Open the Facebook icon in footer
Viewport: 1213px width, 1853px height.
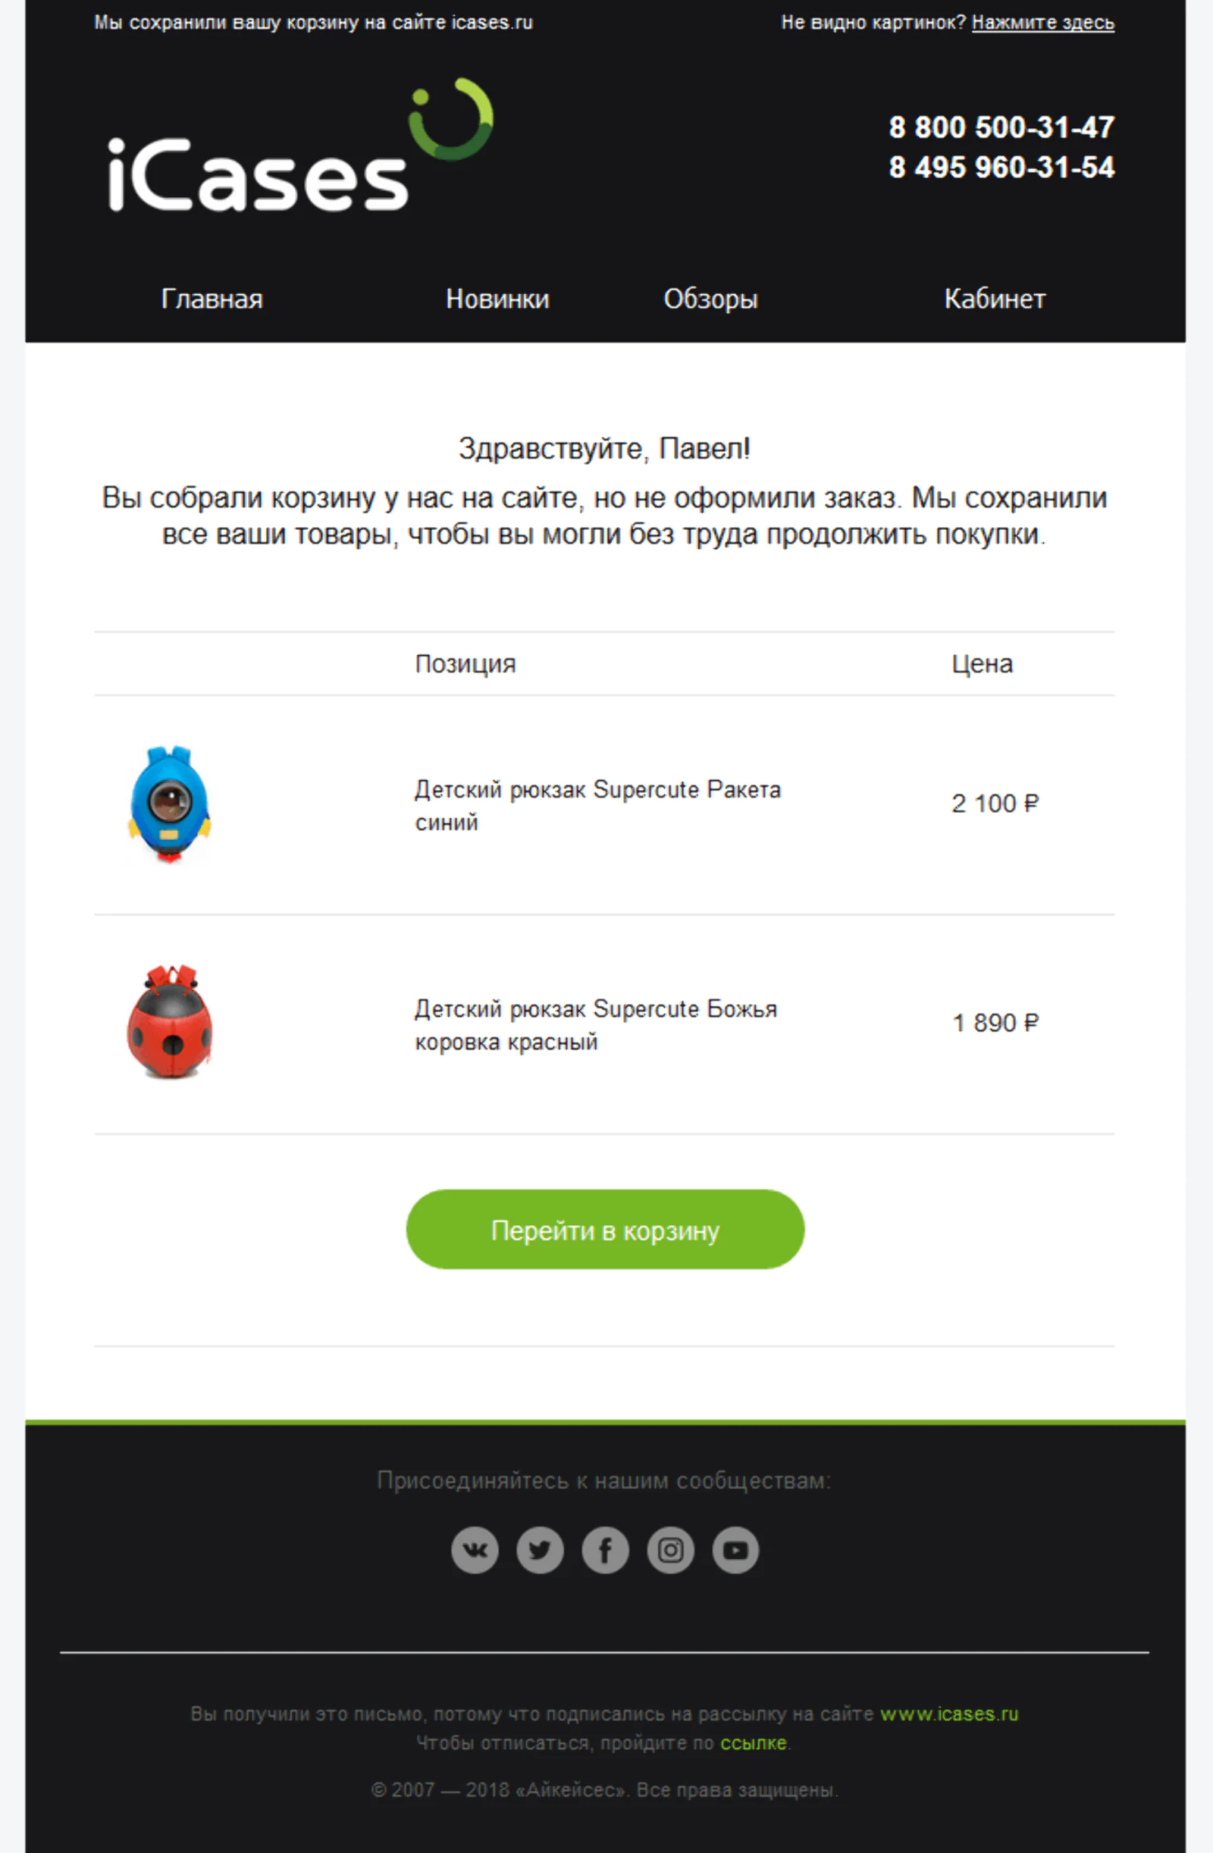(x=605, y=1550)
